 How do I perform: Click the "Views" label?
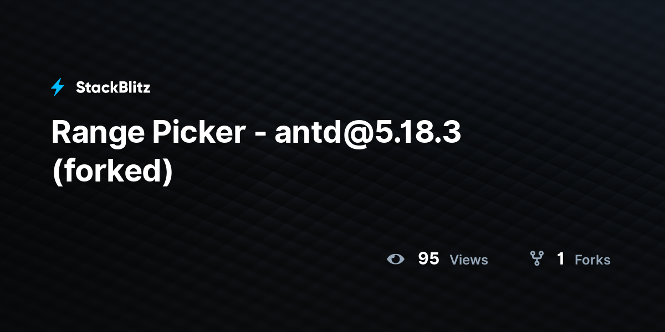469,260
